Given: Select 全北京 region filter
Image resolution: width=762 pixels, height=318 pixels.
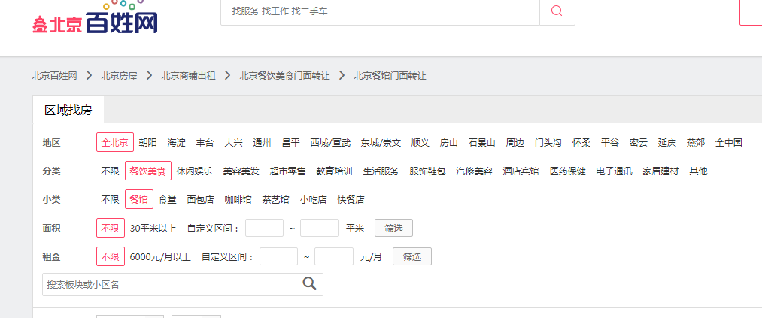Looking at the screenshot, I should [114, 143].
